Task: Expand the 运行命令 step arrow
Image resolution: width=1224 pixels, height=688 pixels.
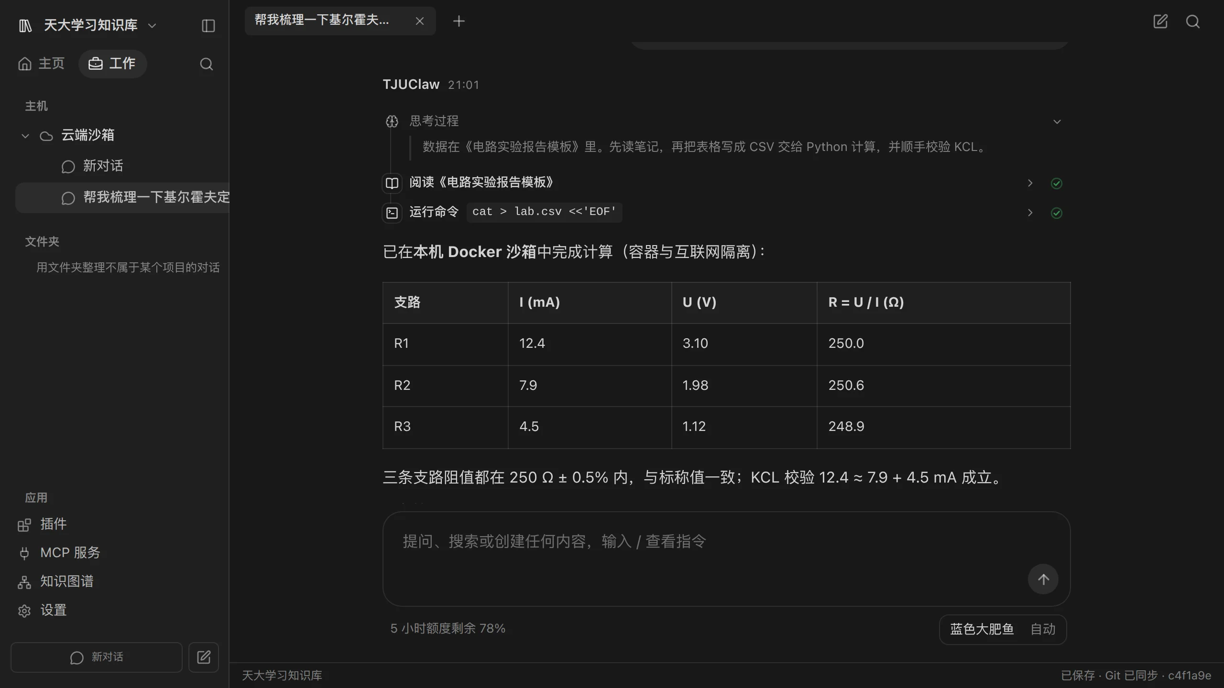Action: pos(1030,213)
